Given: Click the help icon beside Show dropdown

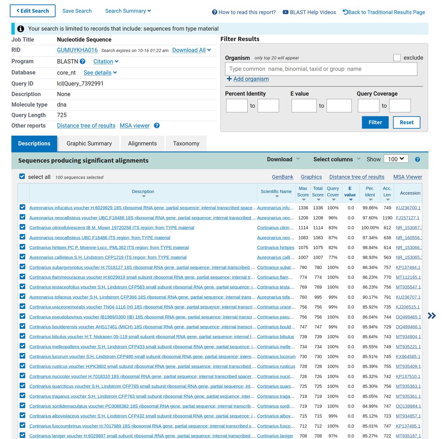Looking at the screenshot, I should (418, 160).
